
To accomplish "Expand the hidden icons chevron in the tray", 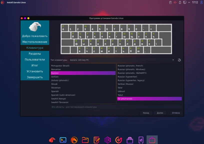I will tap(189, 2).
